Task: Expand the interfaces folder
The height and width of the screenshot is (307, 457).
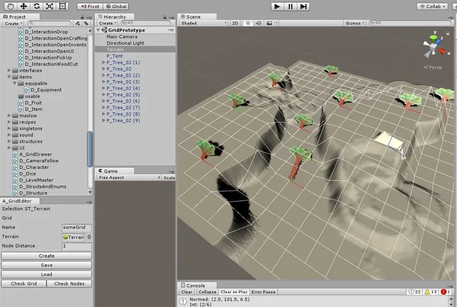Action: [x=9, y=71]
